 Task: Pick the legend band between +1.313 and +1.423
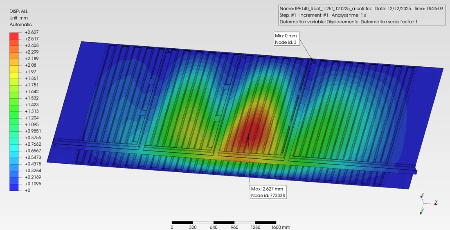(x=14, y=108)
